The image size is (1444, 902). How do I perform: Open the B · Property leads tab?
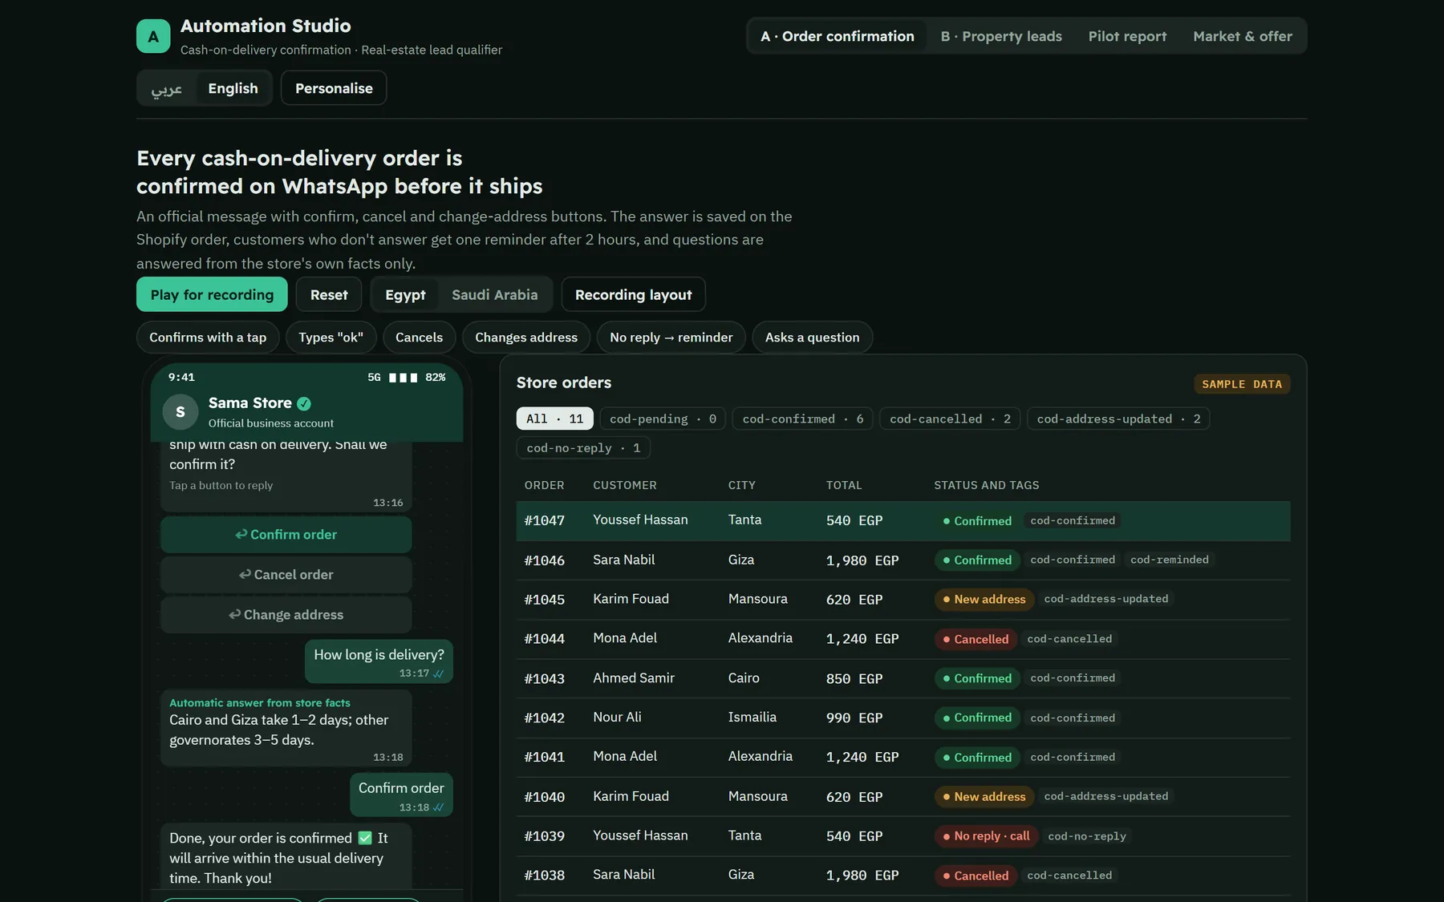click(x=1001, y=36)
